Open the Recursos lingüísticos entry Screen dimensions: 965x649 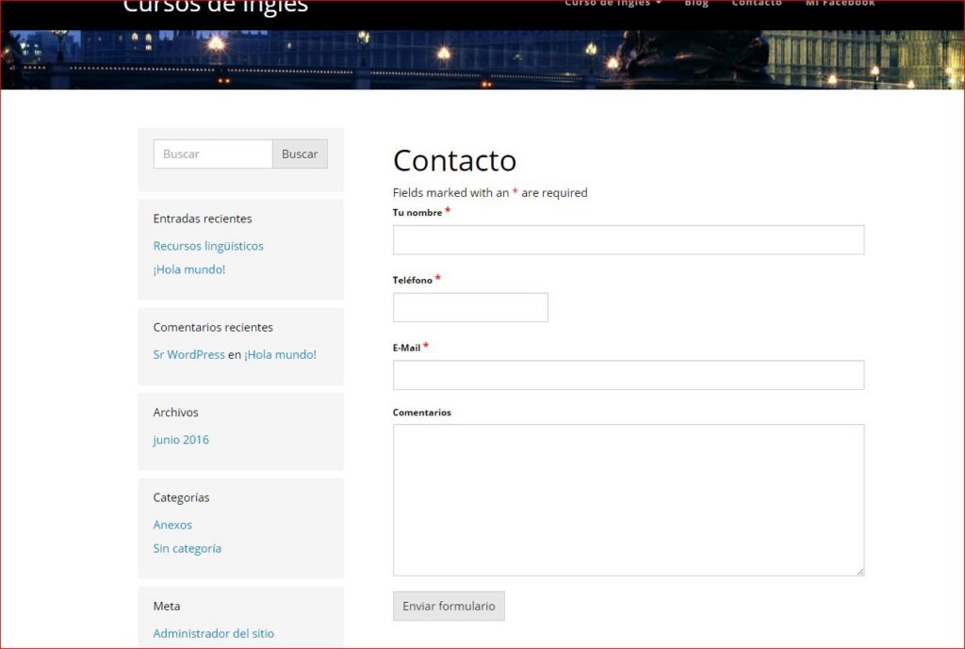(208, 246)
